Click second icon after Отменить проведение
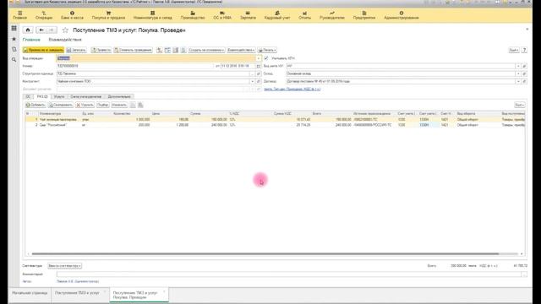 point(167,50)
